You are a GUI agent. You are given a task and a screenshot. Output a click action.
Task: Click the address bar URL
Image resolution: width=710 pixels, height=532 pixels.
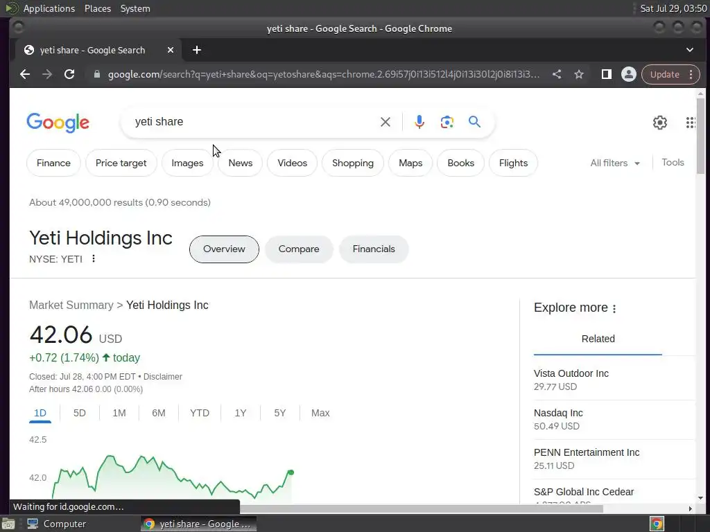tap(324, 74)
